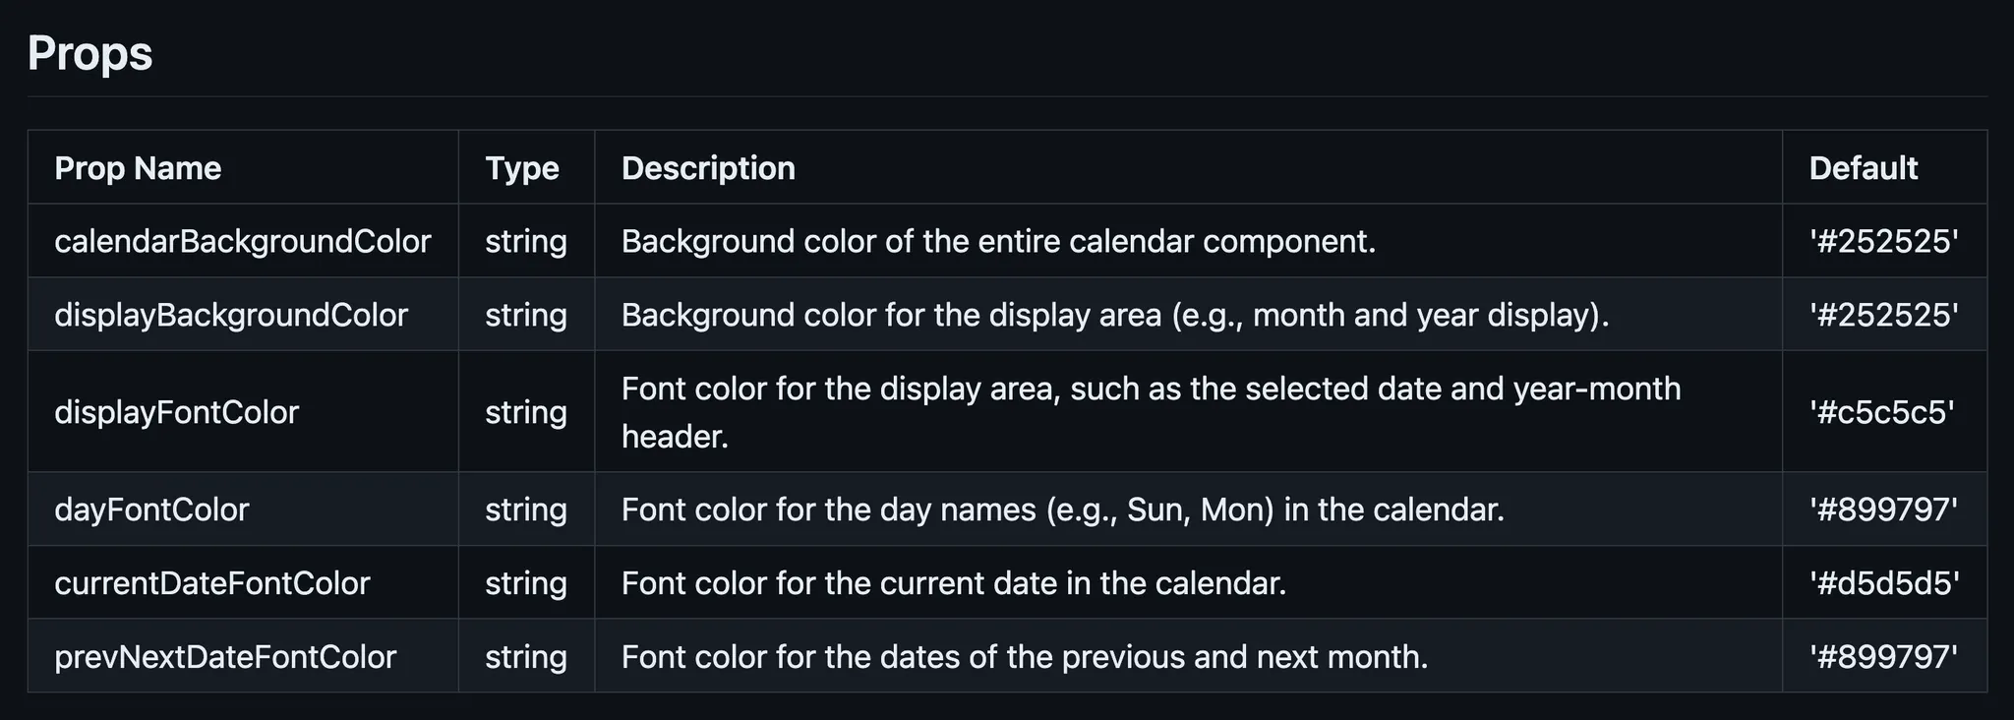Image resolution: width=2014 pixels, height=720 pixels.
Task: Click the '#d5d5d5' default value
Action: point(1884,583)
